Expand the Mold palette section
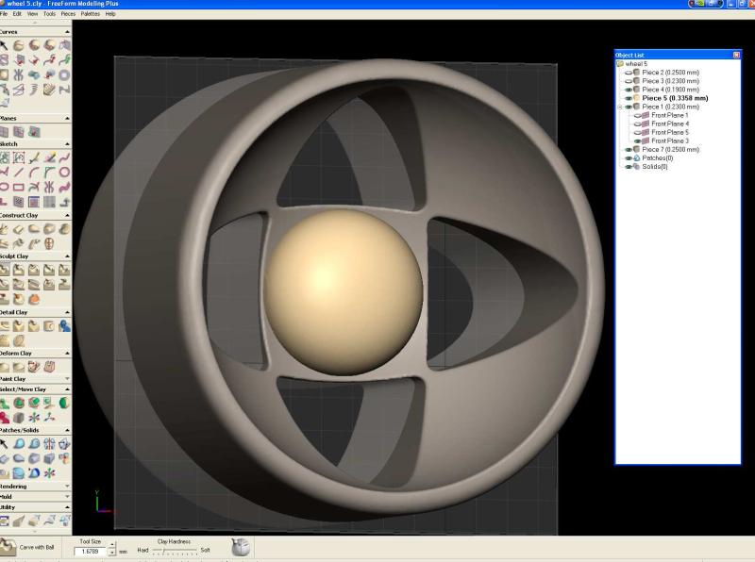The image size is (755, 562). (66, 496)
